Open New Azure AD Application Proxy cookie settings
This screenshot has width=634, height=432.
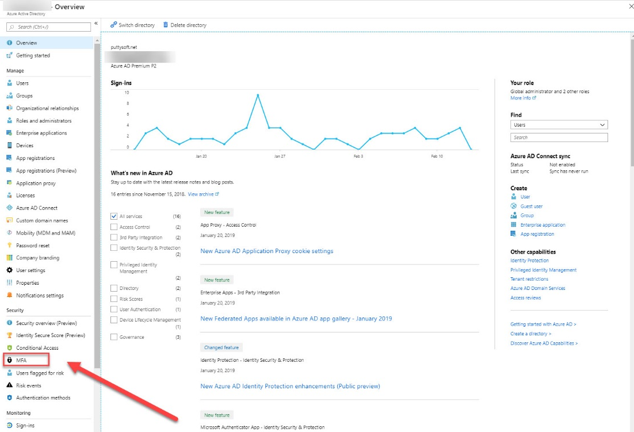267,251
